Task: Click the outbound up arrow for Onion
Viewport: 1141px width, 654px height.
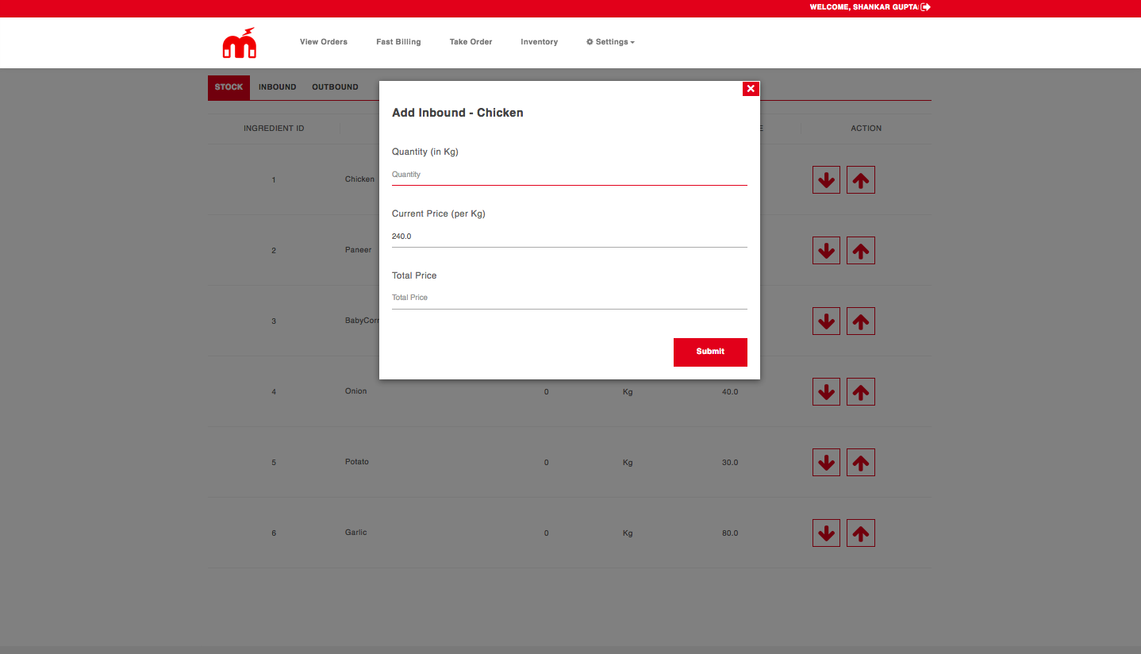Action: (861, 392)
